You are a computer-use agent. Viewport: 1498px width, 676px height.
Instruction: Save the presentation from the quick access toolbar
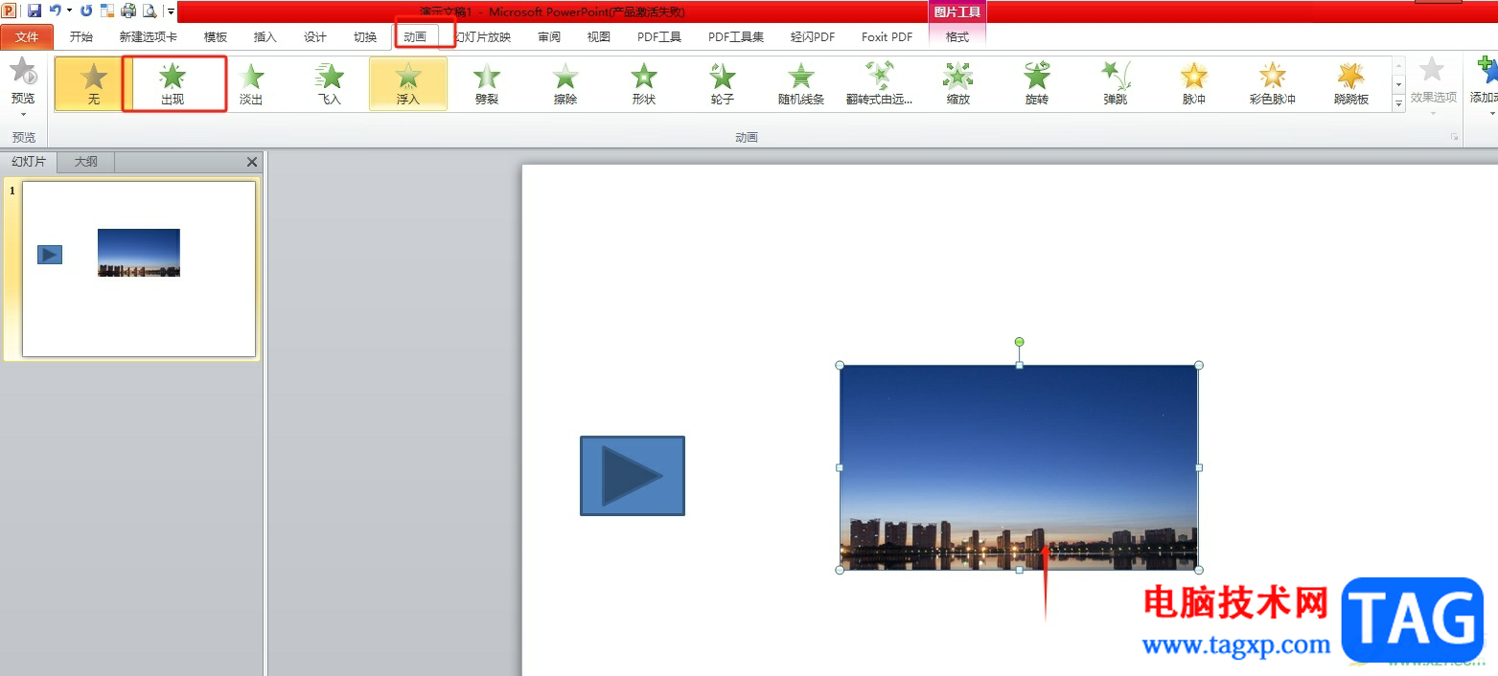pos(35,11)
